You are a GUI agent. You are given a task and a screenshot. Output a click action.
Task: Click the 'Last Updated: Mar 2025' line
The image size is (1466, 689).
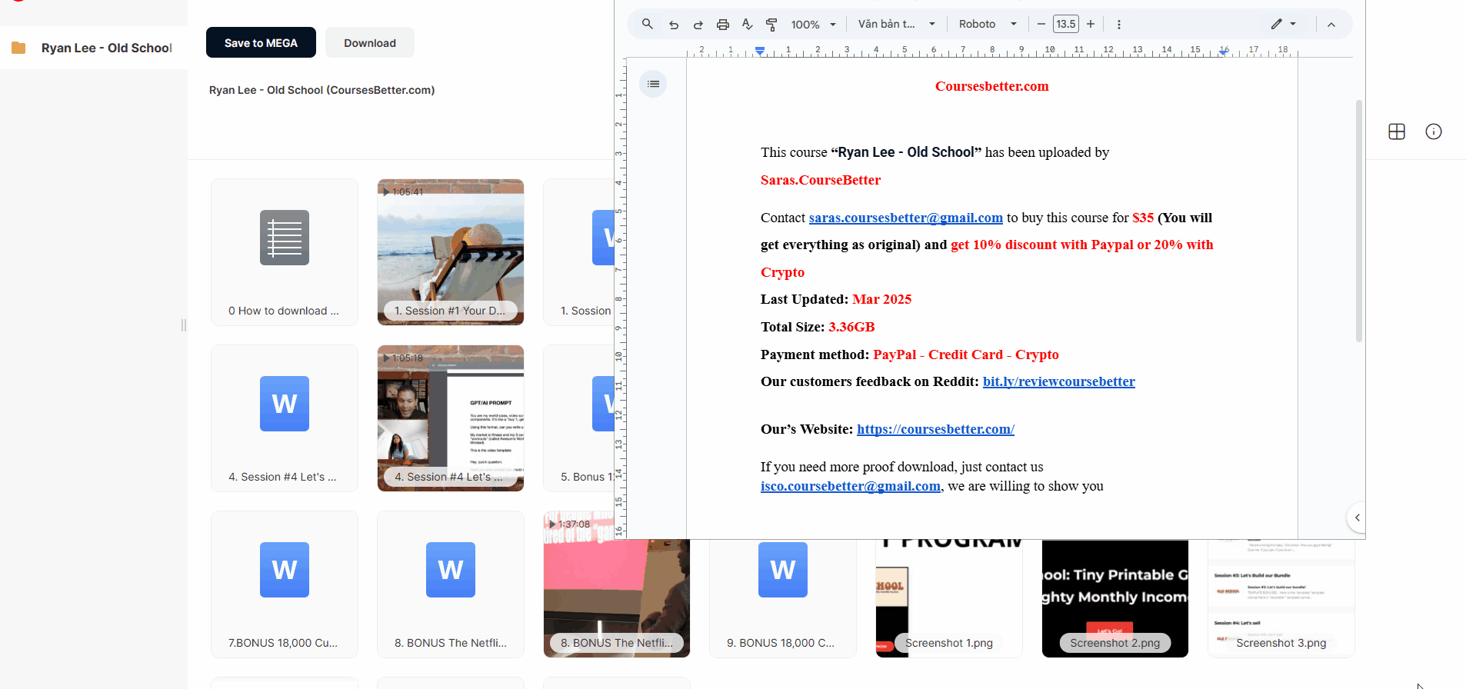[x=836, y=299]
